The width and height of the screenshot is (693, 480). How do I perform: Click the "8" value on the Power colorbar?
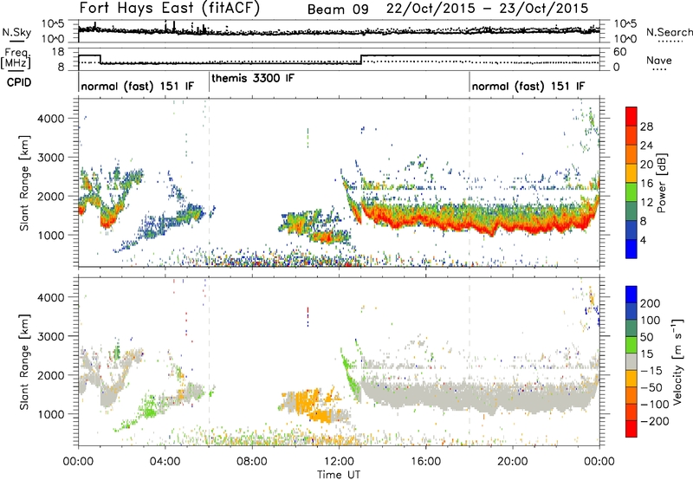644,222
